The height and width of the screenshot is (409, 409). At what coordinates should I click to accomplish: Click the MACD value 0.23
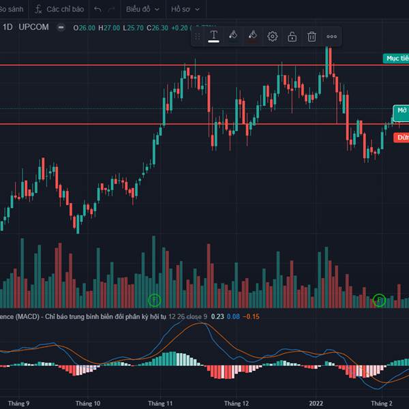pos(217,317)
